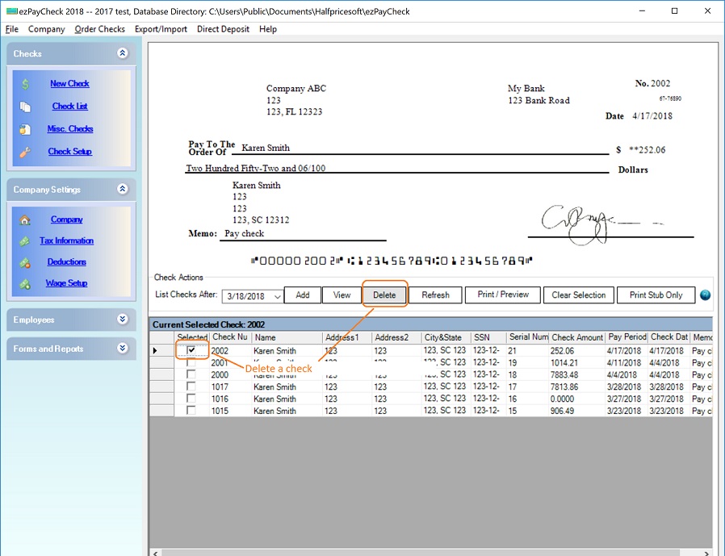Select check amount cell 1014.21
Viewport: 725px width, 556px height.
[576, 363]
